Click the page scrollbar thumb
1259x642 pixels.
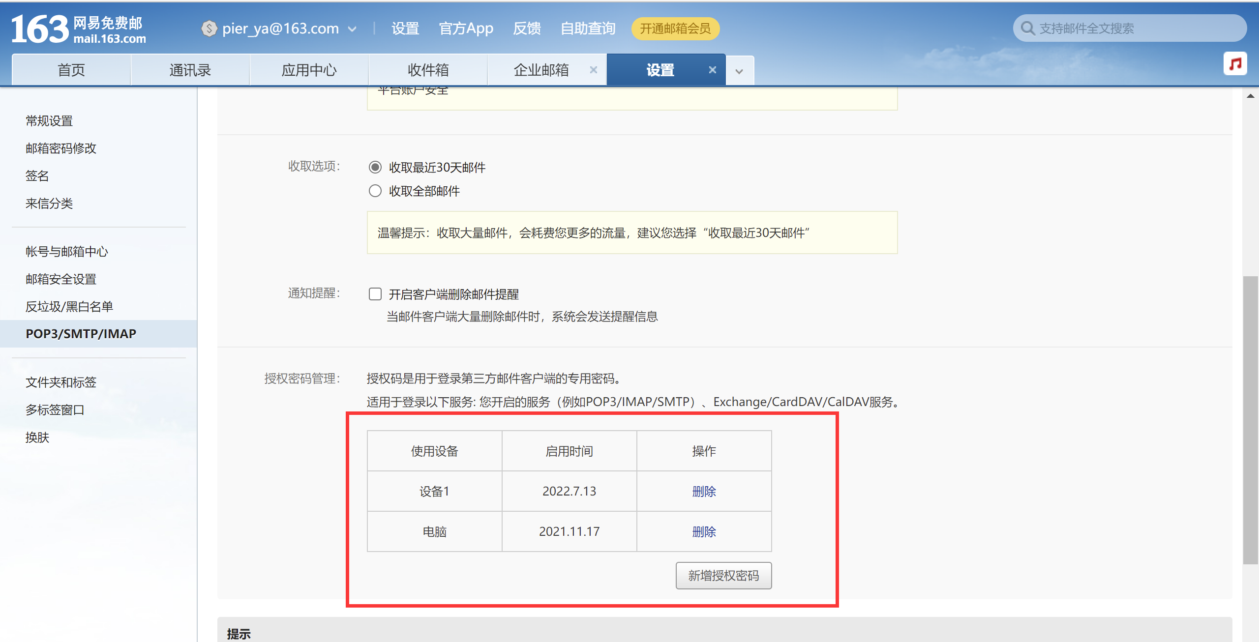1250,420
